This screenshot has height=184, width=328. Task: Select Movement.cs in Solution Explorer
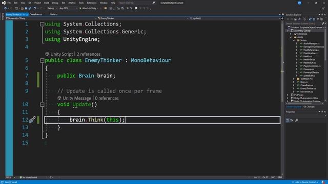(306, 92)
